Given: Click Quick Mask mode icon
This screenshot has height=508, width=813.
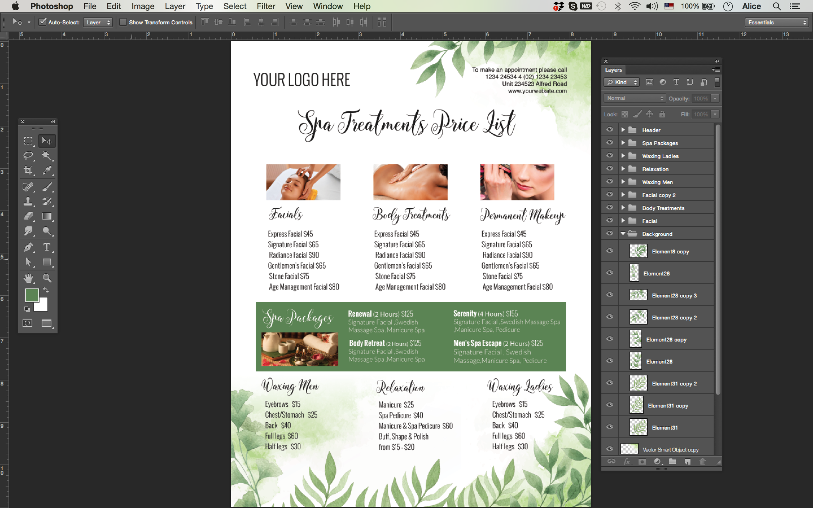Looking at the screenshot, I should (x=28, y=323).
